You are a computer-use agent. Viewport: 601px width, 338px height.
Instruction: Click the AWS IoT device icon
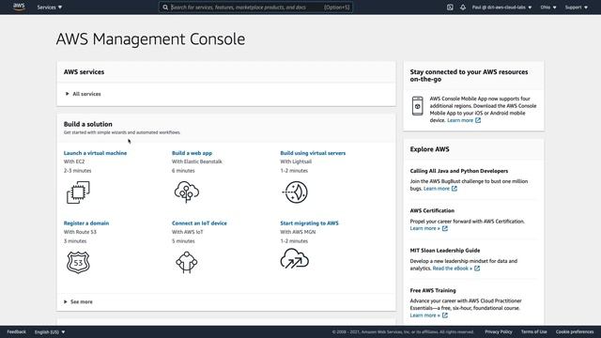pyautogui.click(x=187, y=262)
